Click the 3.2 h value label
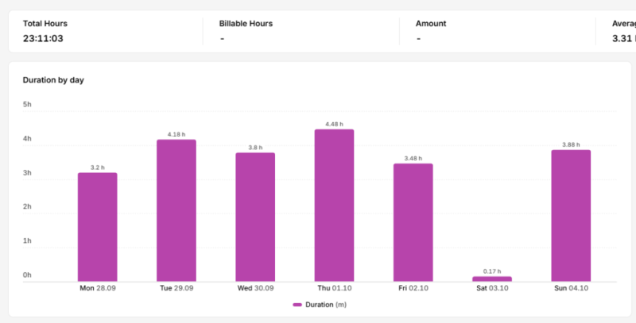 pos(97,167)
